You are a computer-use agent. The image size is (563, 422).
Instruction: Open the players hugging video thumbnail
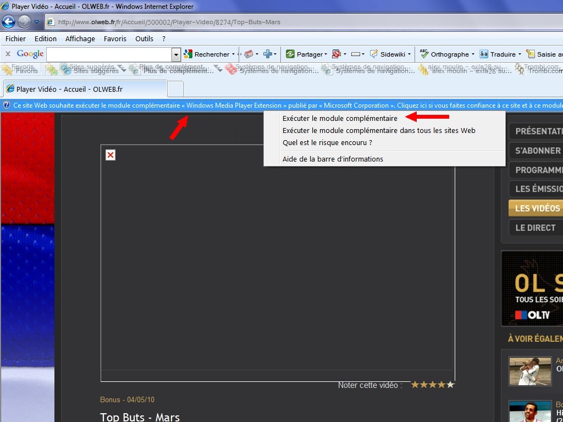click(530, 371)
